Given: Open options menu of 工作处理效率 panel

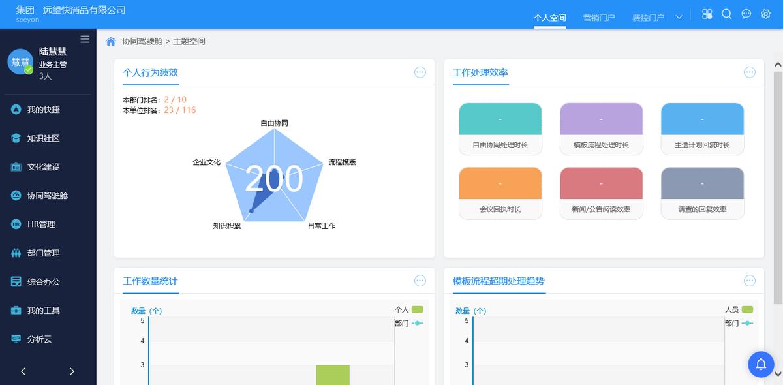Looking at the screenshot, I should [x=750, y=72].
